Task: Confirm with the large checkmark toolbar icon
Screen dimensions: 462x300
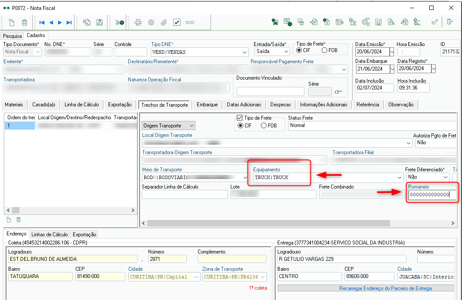Action: click(x=434, y=22)
